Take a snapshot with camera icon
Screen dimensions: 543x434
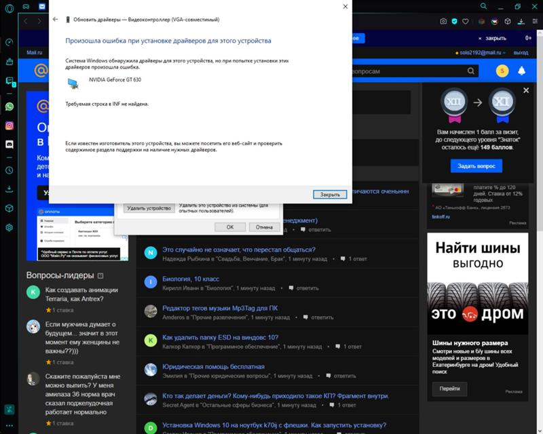443,22
